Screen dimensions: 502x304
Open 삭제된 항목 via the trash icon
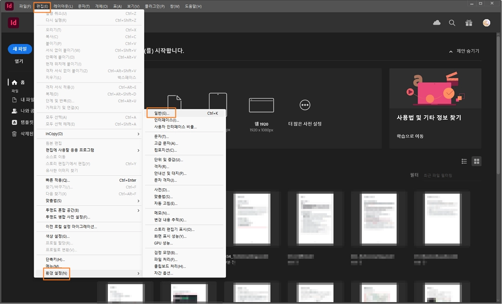point(14,133)
